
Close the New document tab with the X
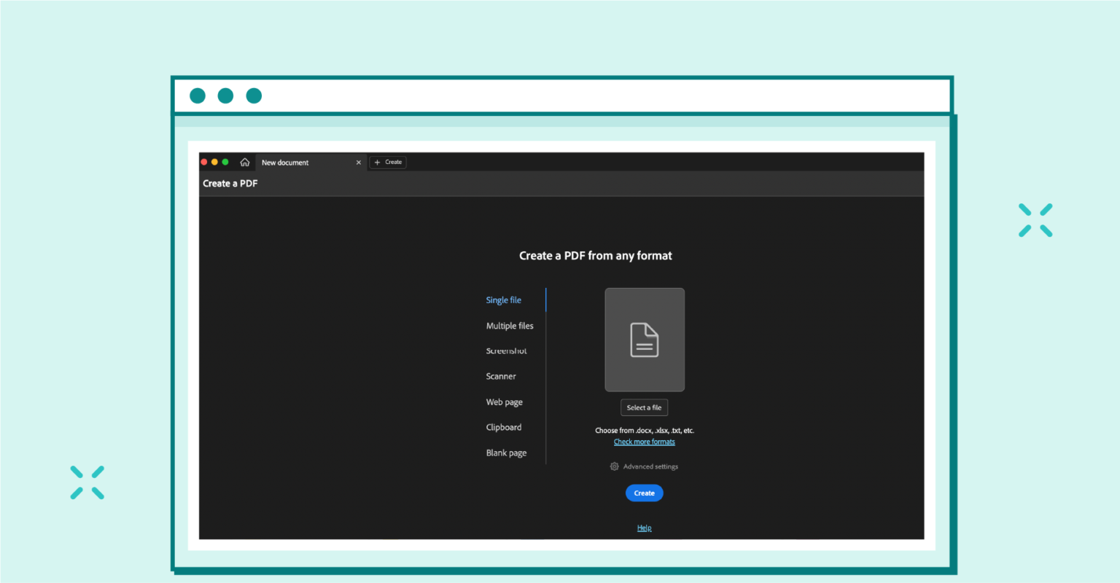[x=358, y=162]
